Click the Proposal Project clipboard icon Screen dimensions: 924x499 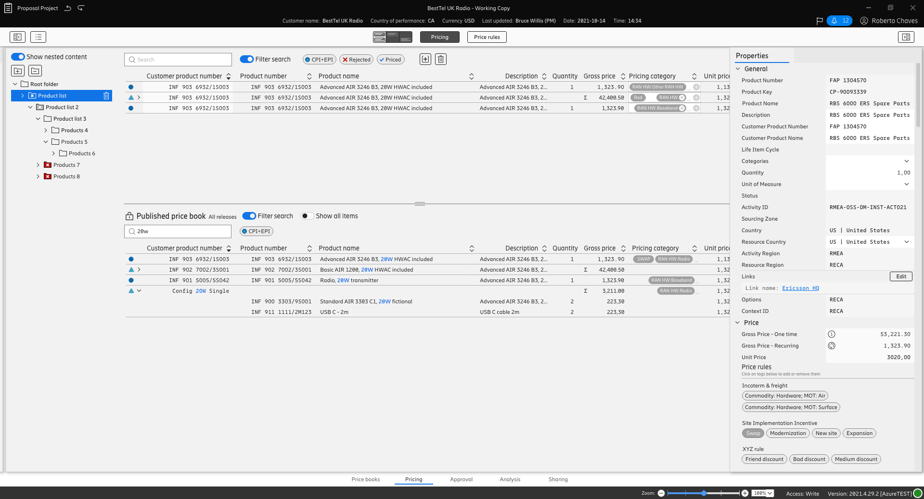8,8
